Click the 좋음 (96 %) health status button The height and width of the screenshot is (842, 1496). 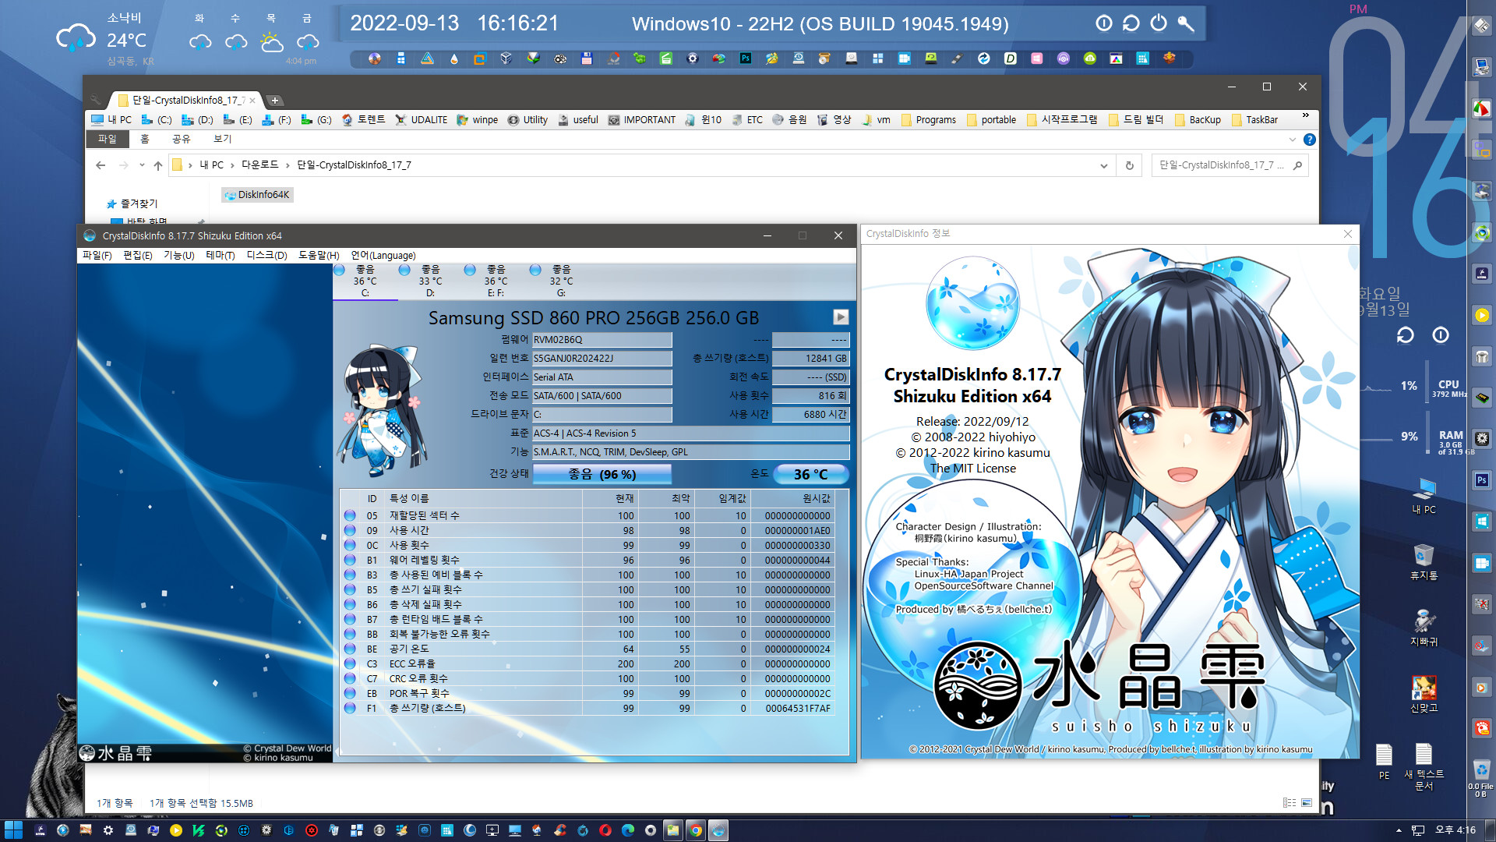pyautogui.click(x=602, y=474)
